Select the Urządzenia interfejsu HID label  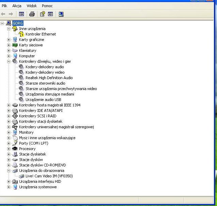click(40, 181)
